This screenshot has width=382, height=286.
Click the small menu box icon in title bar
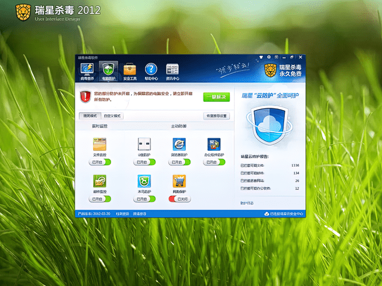pos(276,57)
